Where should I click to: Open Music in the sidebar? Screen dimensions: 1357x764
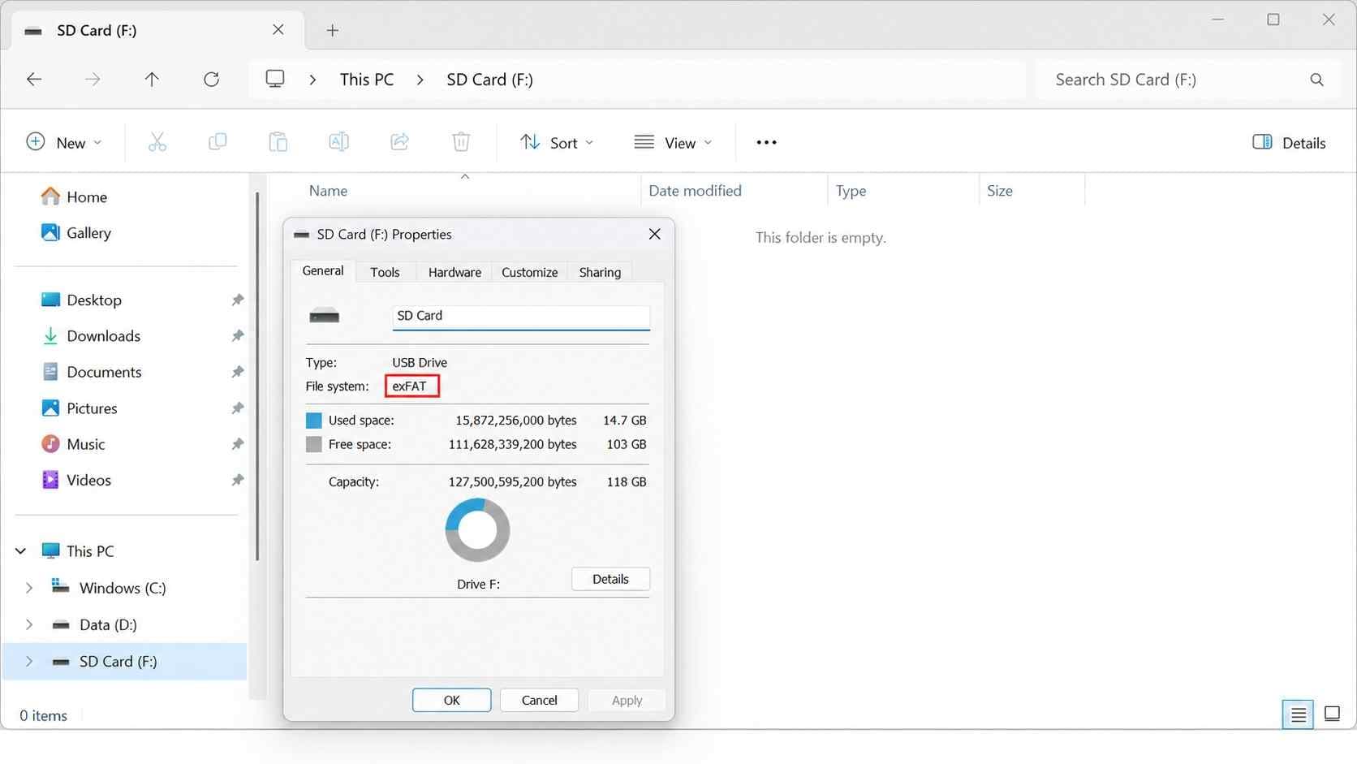pyautogui.click(x=73, y=444)
